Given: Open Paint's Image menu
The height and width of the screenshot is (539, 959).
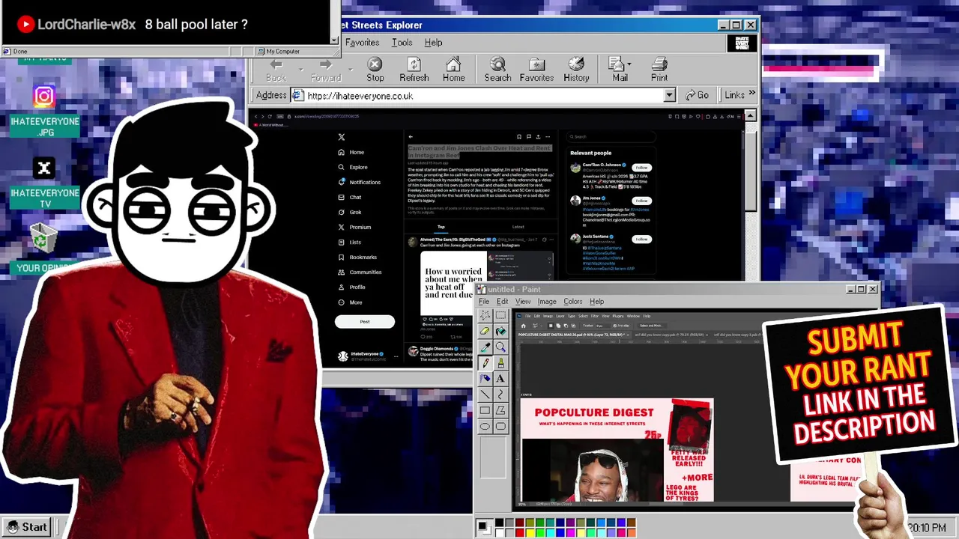Looking at the screenshot, I should (547, 302).
